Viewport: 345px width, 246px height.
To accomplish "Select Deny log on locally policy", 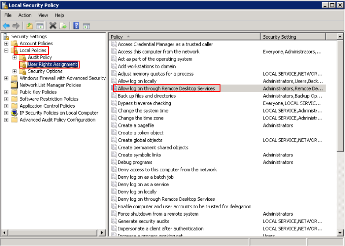I will (x=137, y=192).
